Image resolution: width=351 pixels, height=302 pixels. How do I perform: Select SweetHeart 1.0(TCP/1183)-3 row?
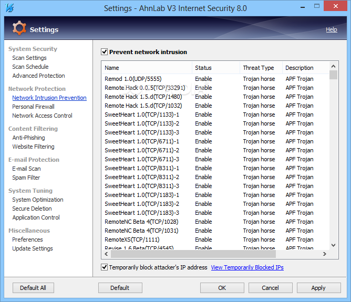tap(215, 213)
